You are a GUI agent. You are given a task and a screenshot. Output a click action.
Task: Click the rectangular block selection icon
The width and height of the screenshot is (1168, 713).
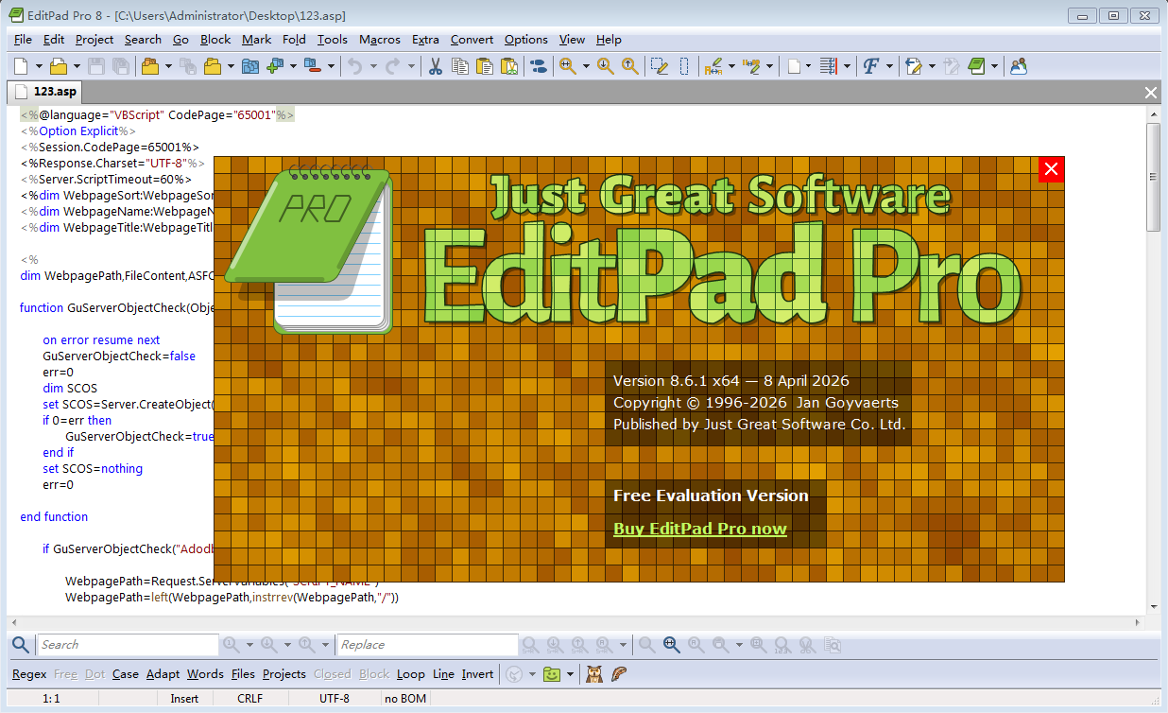[x=685, y=66]
